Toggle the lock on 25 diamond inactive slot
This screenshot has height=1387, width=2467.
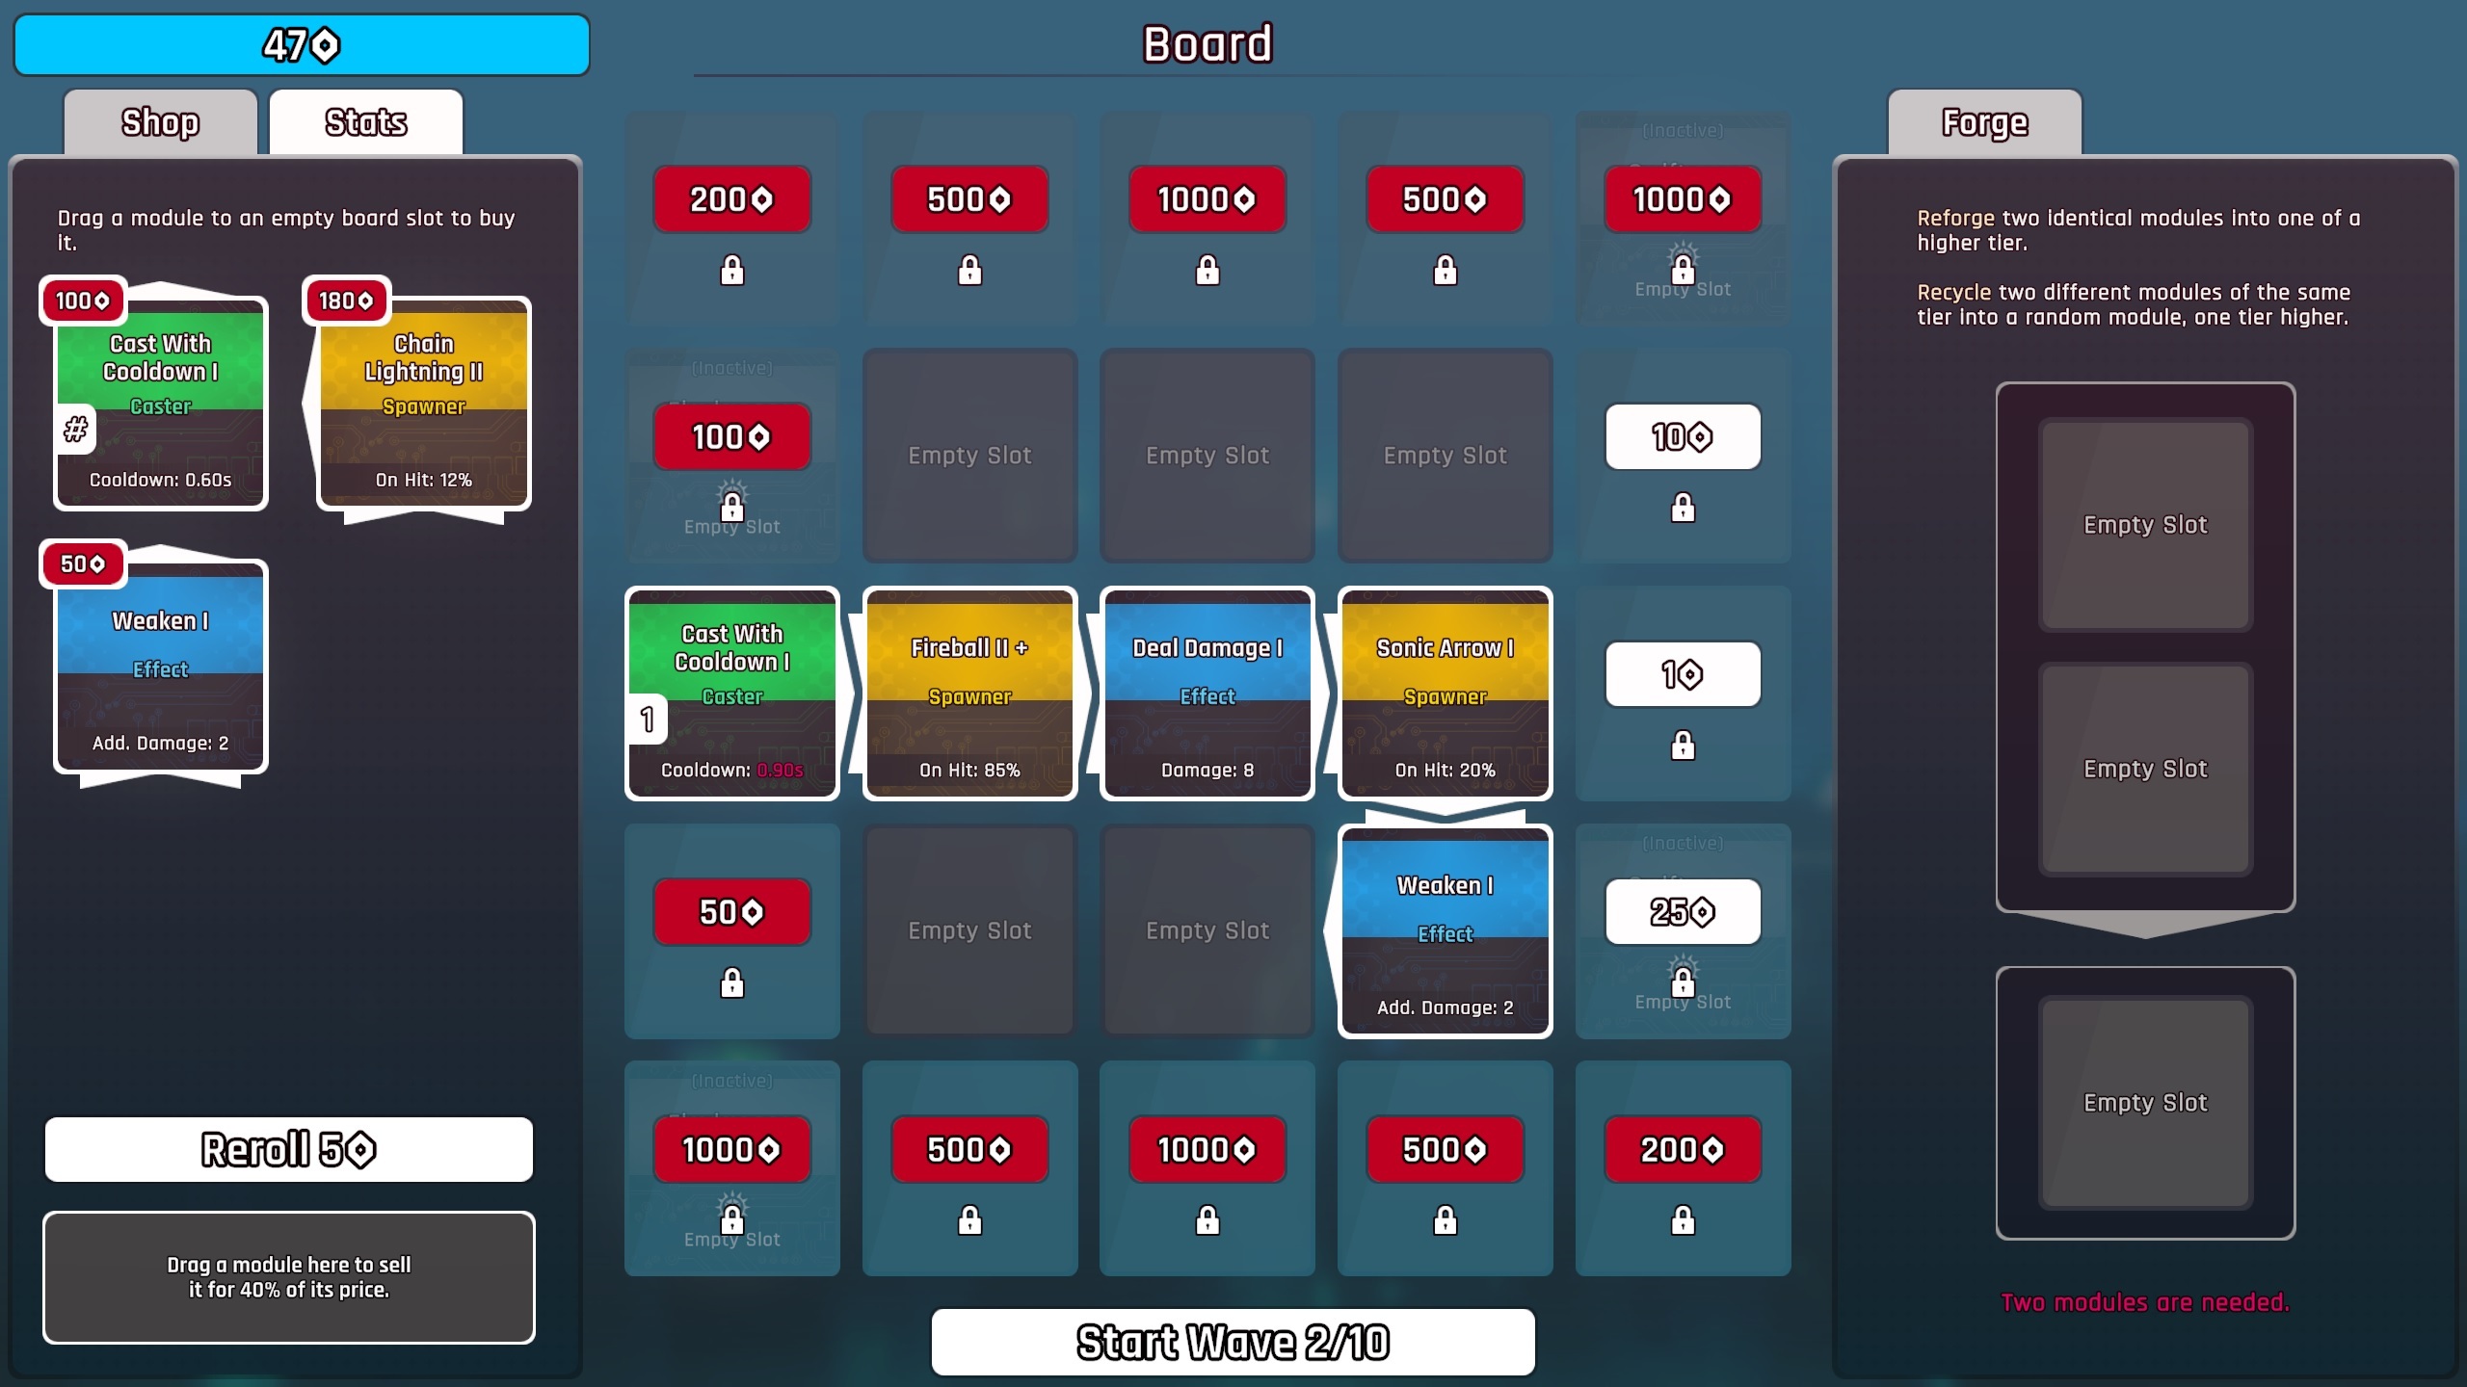click(x=1681, y=982)
